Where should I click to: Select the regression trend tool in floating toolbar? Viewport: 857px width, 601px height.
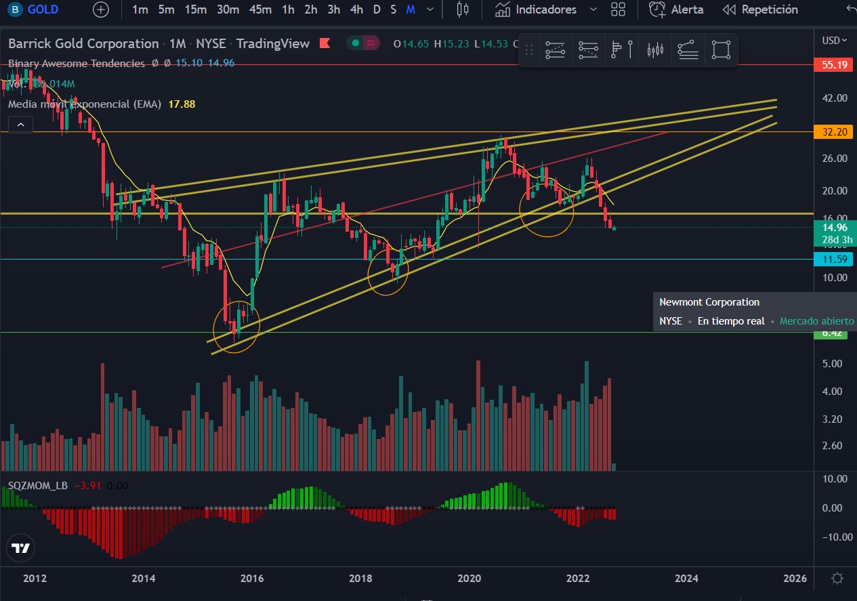pos(688,49)
